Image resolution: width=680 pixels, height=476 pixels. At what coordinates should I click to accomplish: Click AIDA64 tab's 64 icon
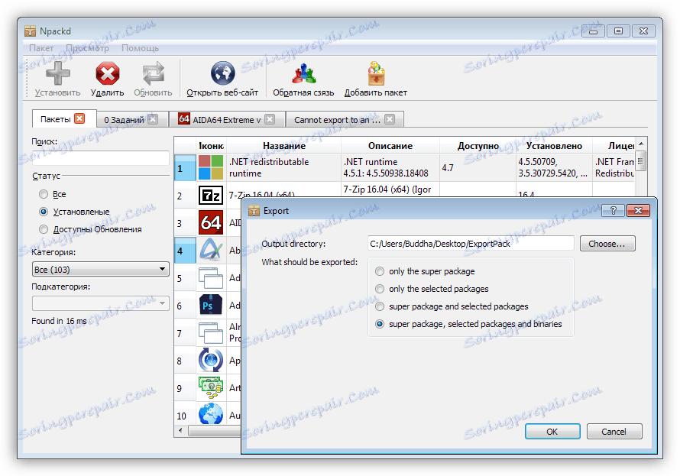click(184, 118)
